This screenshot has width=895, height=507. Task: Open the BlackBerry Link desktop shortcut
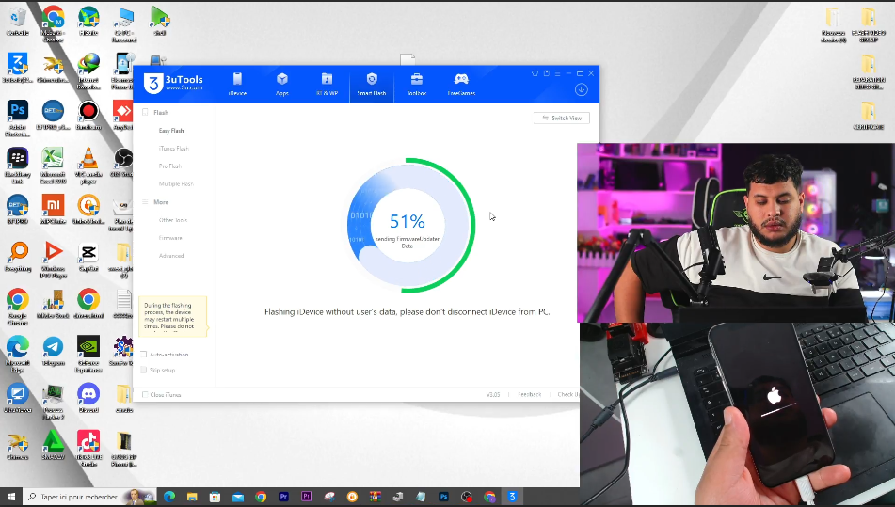tap(18, 166)
